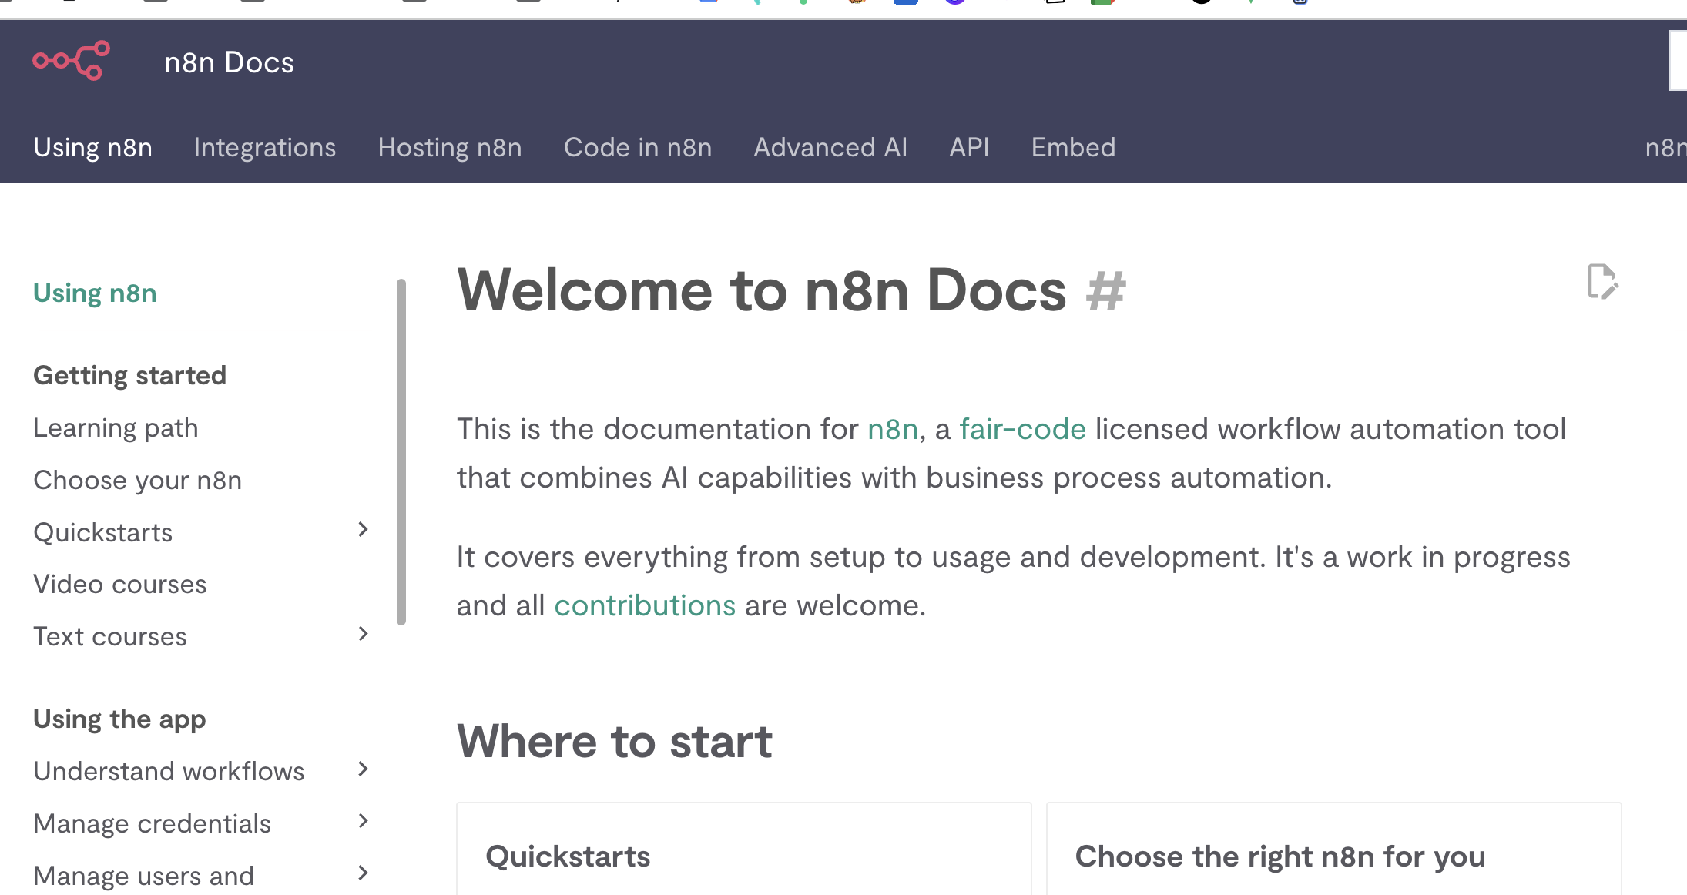
Task: Click the sidebar scrollbar
Action: tap(401, 451)
